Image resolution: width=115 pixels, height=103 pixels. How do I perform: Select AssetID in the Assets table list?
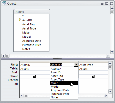27,20
